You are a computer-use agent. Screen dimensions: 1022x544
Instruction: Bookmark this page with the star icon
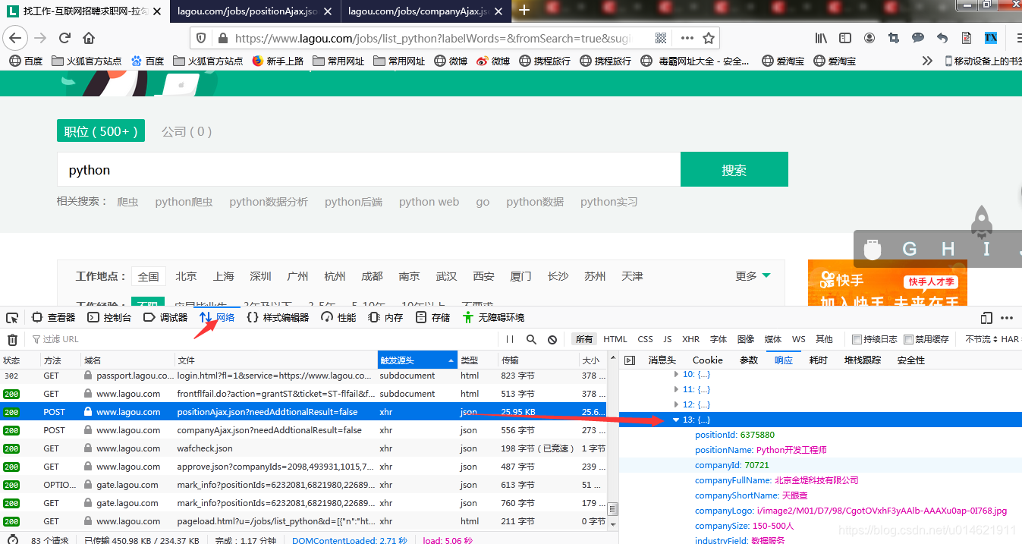pyautogui.click(x=709, y=38)
